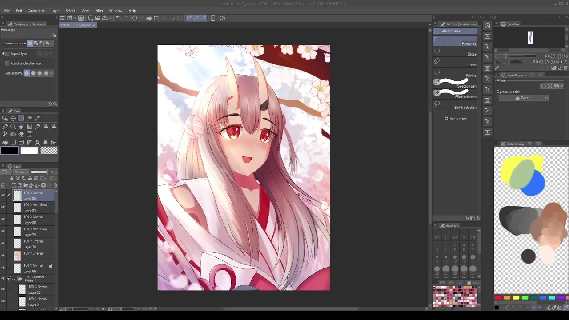Open the Expression color dropdown
Image resolution: width=569 pixels, height=320 pixels.
[x=523, y=98]
